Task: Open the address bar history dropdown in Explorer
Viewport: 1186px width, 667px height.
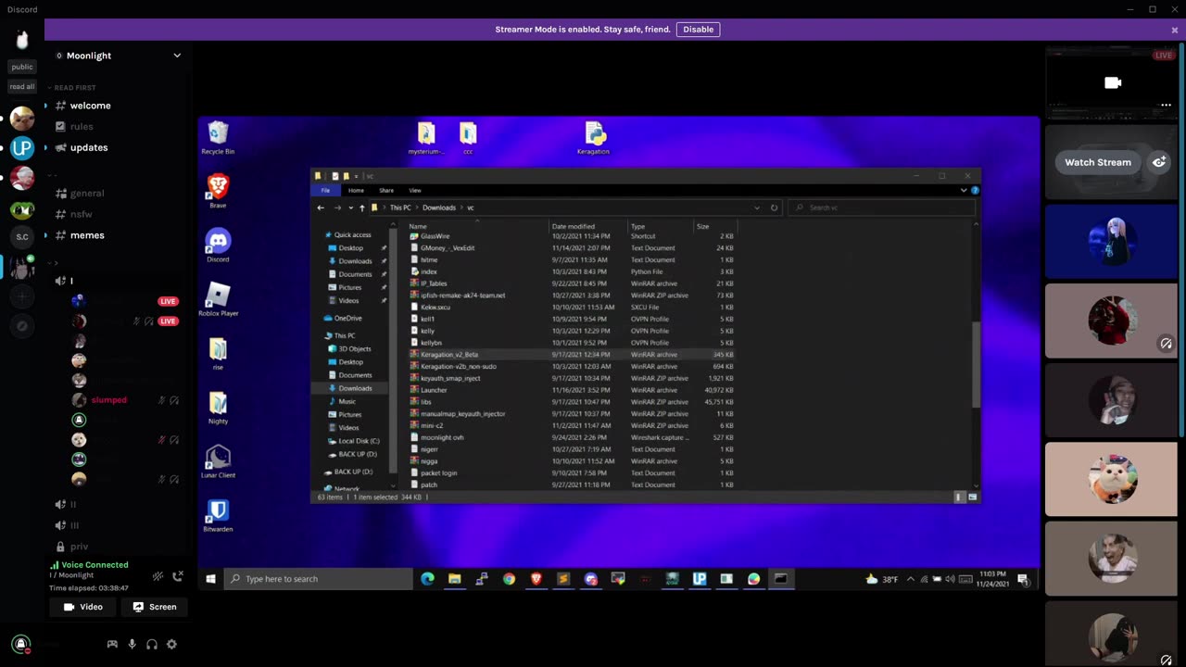Action: coord(757,208)
